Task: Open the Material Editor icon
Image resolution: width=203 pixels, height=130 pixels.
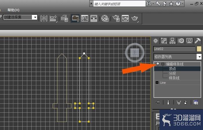Action: point(105,18)
